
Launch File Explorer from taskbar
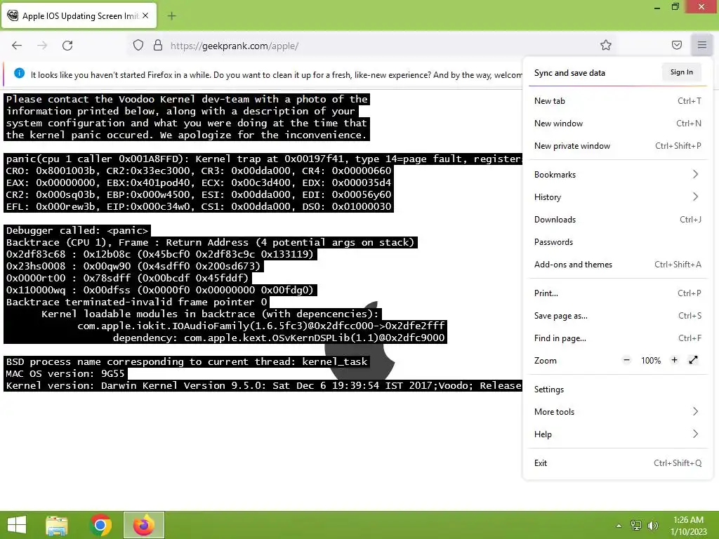coord(57,525)
